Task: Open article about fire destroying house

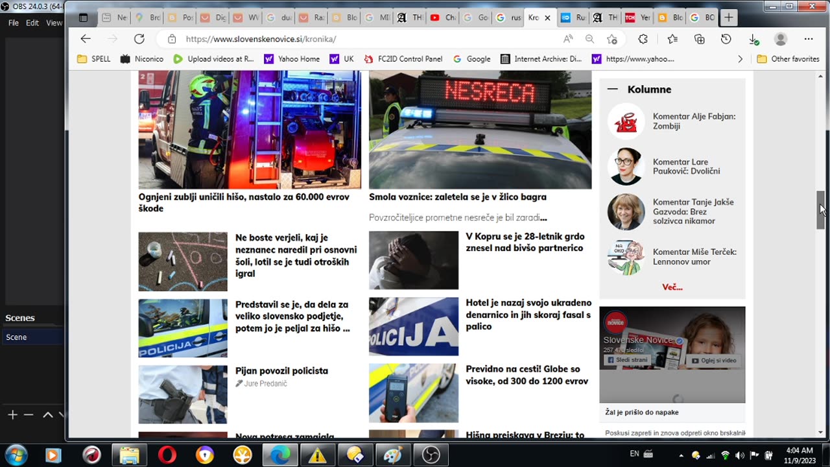Action: (244, 202)
